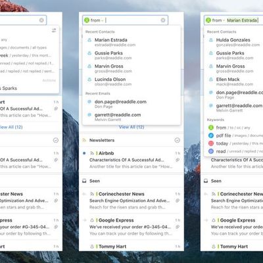
Task: Open the Google Express email in the right window
Action: pyautogui.click(x=232, y=227)
